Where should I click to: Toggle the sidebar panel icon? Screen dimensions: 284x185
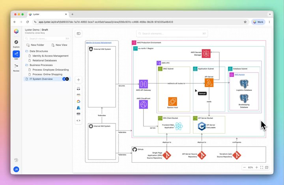click(x=78, y=33)
